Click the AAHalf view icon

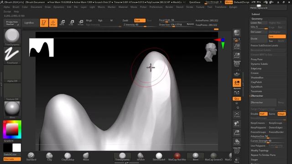pyautogui.click(x=237, y=55)
